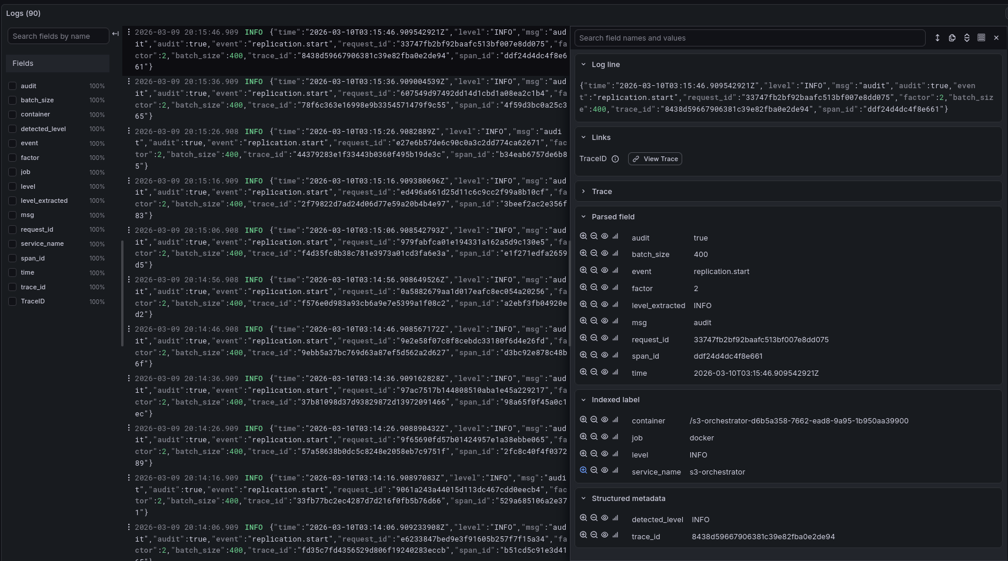Filter for msg audit value
This screenshot has height=561, width=1008.
coord(583,320)
